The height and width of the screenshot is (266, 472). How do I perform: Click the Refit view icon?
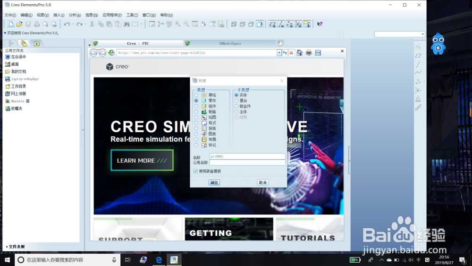tap(195, 24)
